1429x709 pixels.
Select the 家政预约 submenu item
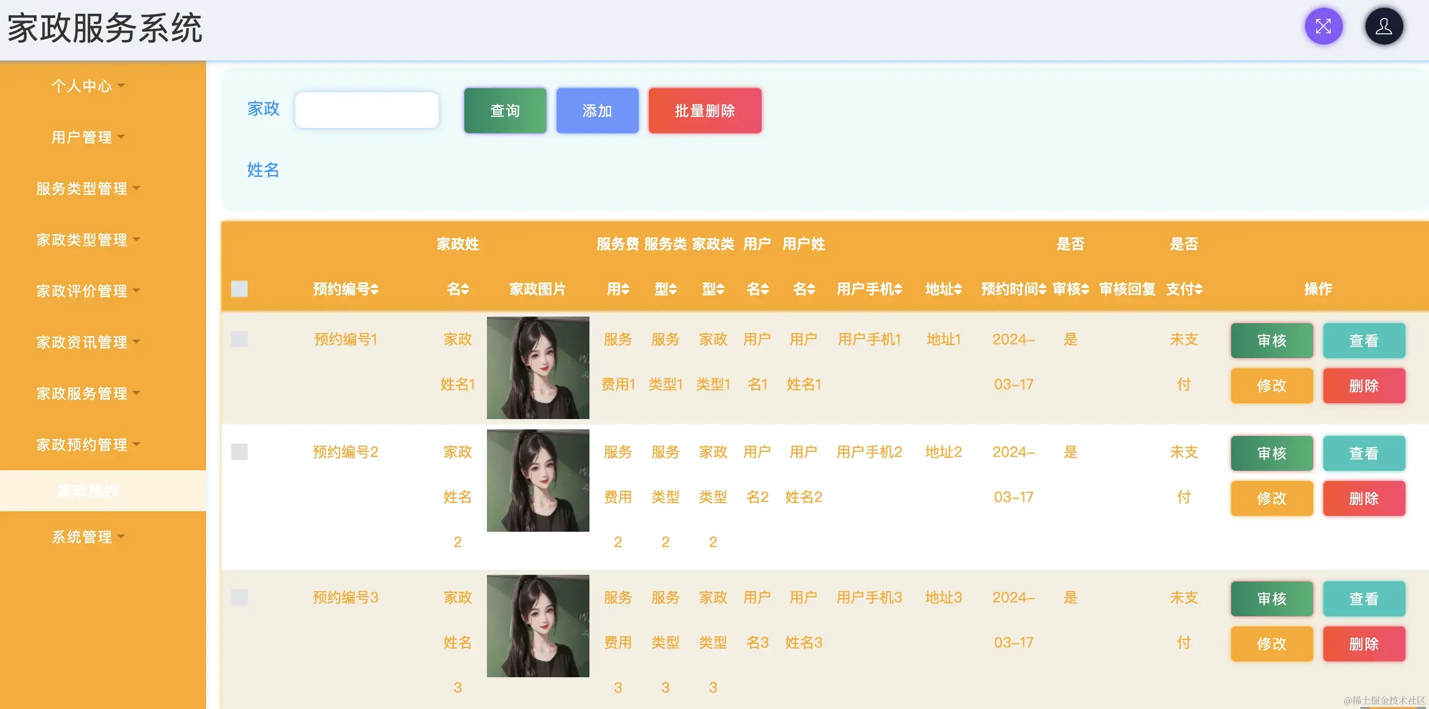tap(88, 490)
